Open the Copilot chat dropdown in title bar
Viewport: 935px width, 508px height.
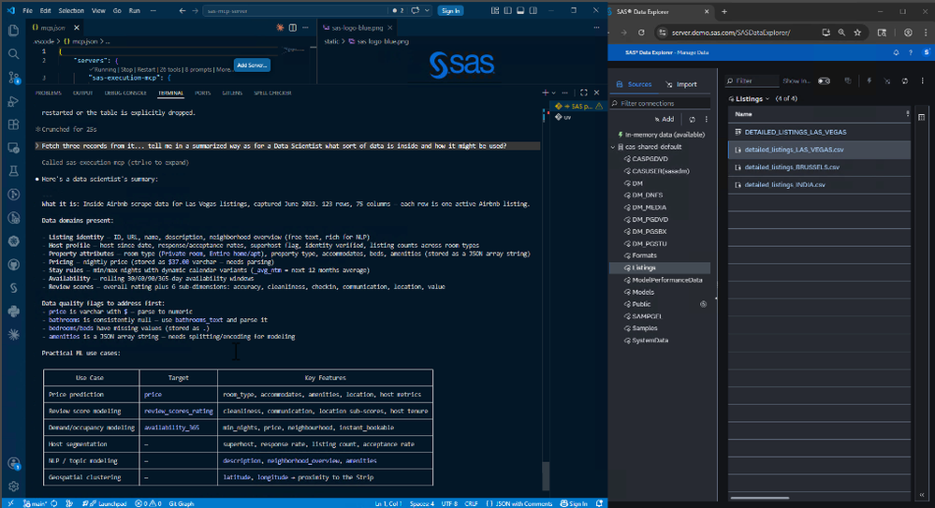click(x=427, y=10)
